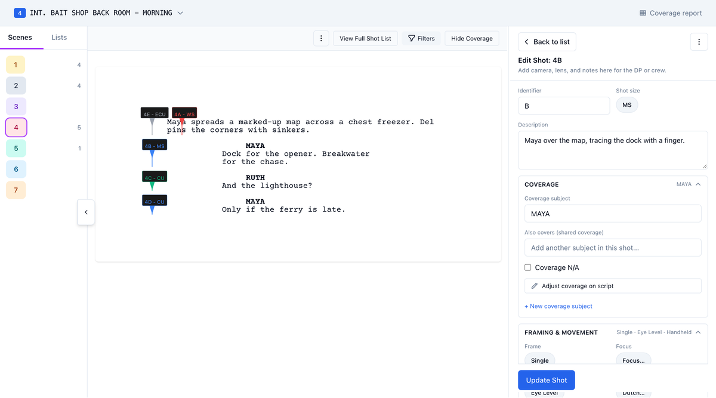Open the script toolbar three-dot menu
This screenshot has width=716, height=398.
pos(321,38)
